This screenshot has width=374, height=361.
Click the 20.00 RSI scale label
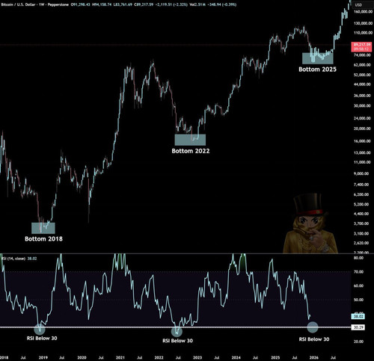(358, 342)
